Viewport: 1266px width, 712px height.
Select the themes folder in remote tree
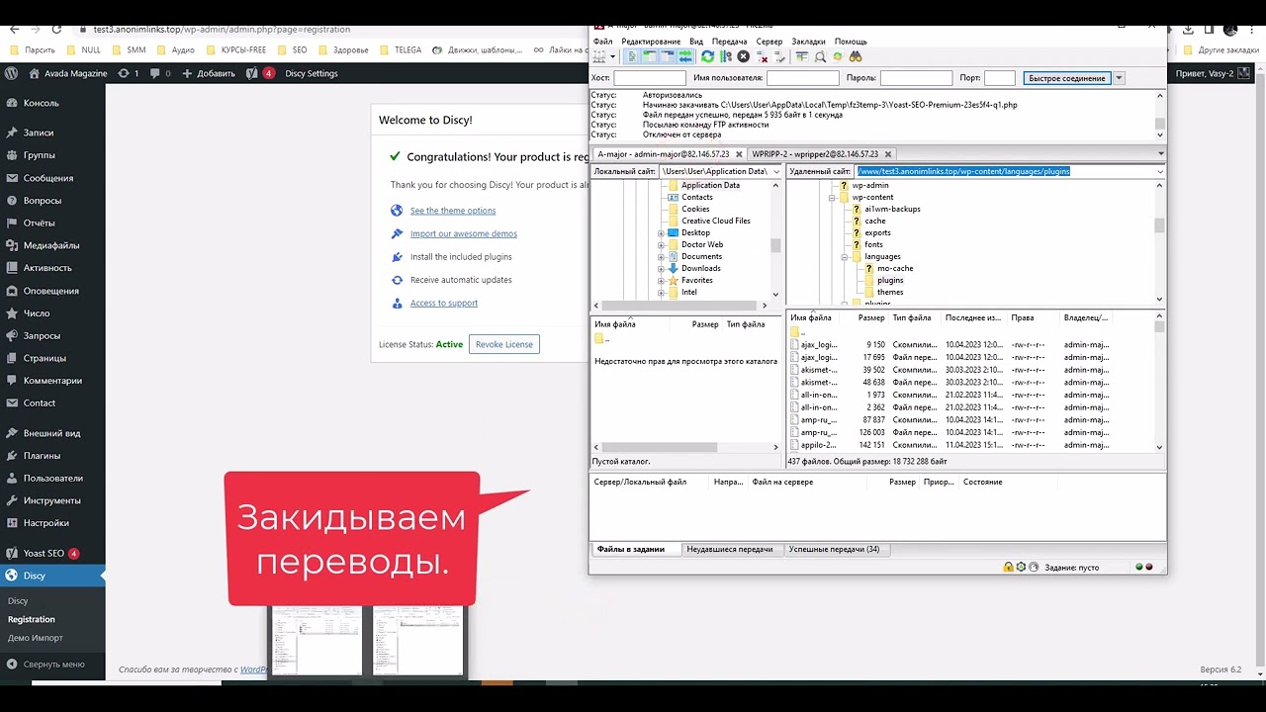(889, 292)
